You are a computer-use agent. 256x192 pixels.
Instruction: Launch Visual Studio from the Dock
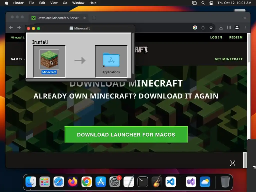click(x=191, y=182)
